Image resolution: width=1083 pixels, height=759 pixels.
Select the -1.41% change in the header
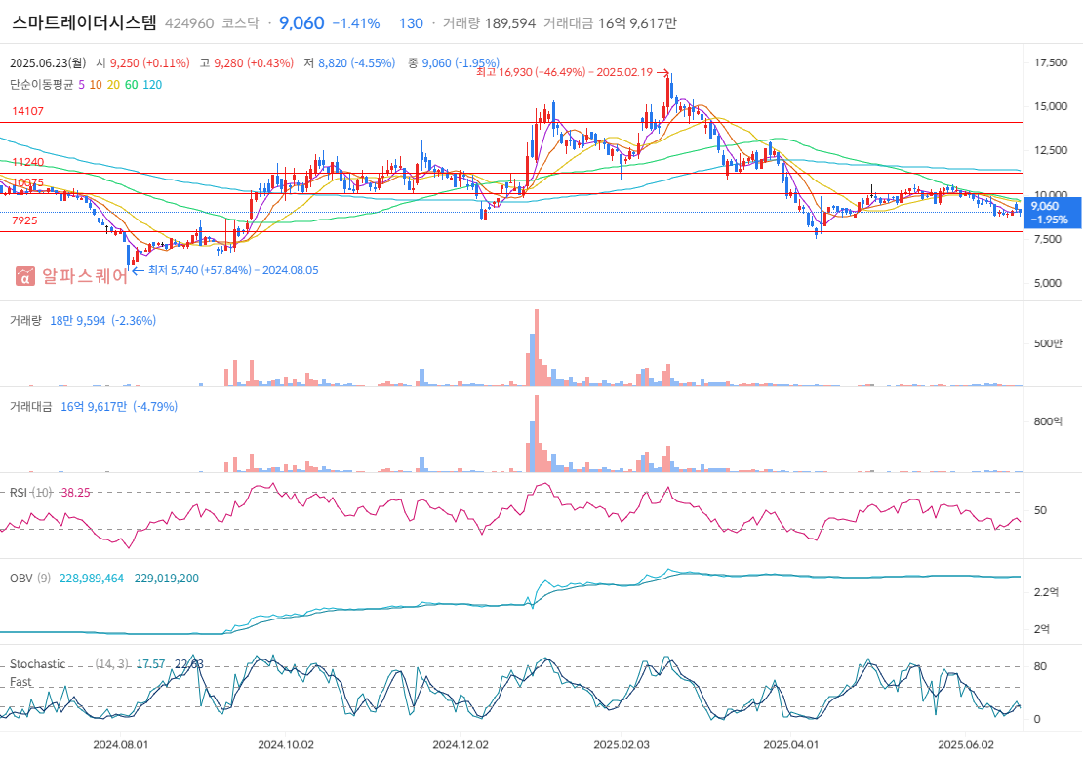356,23
